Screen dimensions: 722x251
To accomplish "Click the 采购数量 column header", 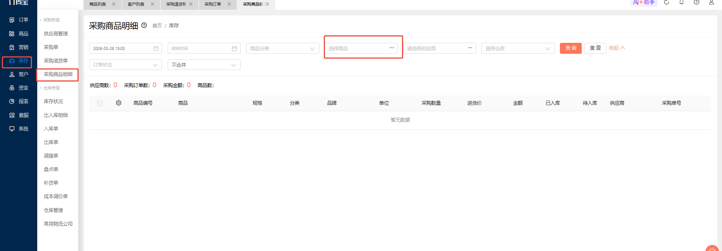I will 431,103.
